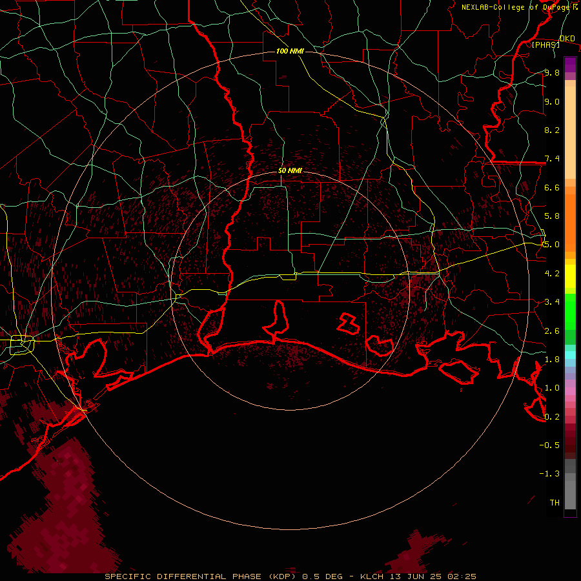Click the 1.8 scale value

(552, 360)
